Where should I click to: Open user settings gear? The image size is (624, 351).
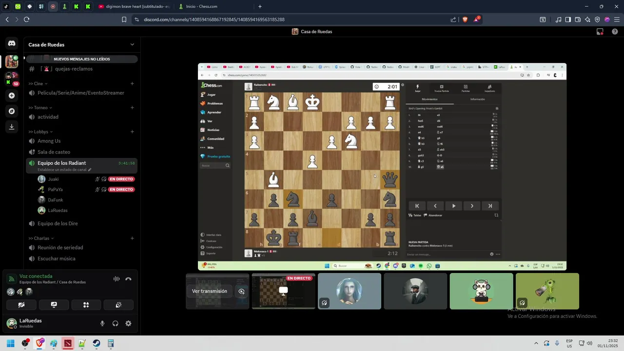[x=128, y=323]
